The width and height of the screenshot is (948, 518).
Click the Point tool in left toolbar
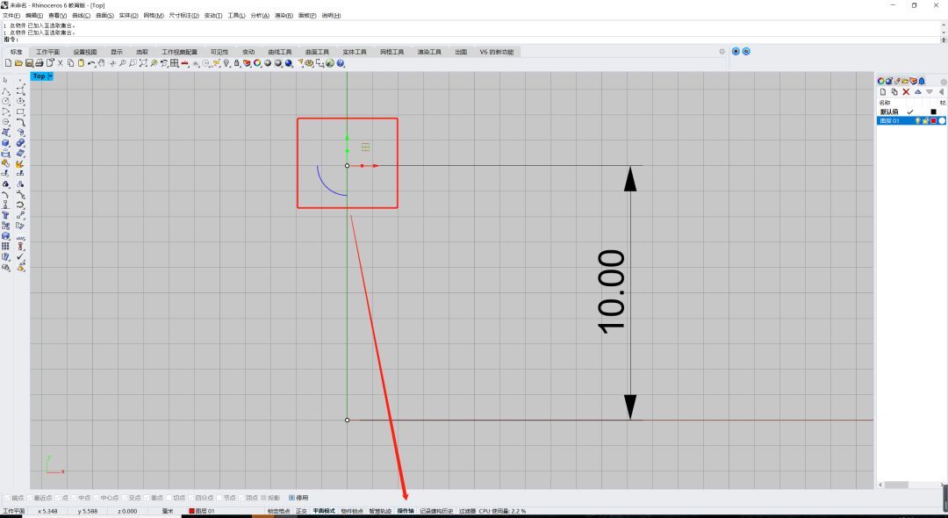pos(20,80)
